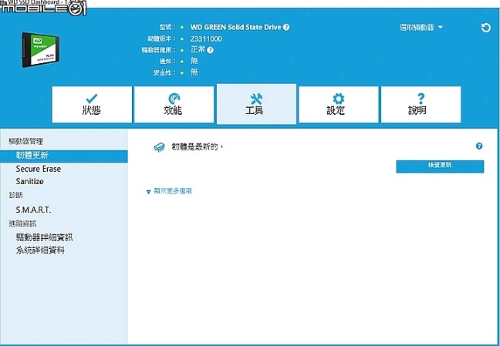This screenshot has height=346, width=500.
Task: Select the 工具 tab
Action: coord(256,104)
